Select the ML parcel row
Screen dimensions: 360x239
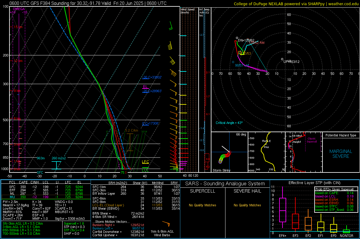click(x=46, y=194)
